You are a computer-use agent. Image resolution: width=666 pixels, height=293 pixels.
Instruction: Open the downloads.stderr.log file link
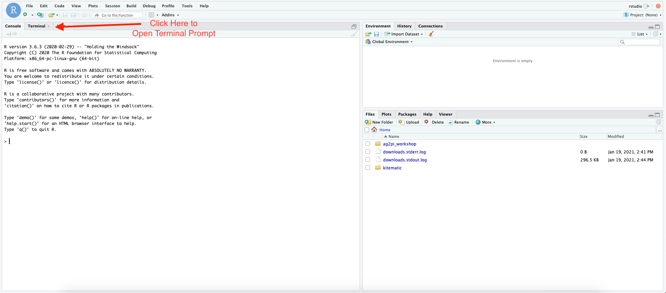(404, 152)
